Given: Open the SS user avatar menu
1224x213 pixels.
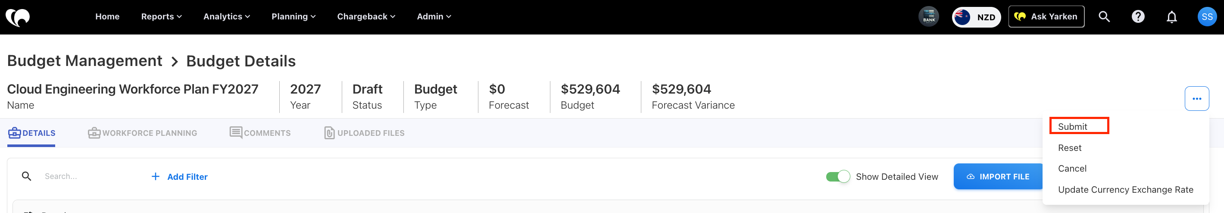Looking at the screenshot, I should point(1207,17).
